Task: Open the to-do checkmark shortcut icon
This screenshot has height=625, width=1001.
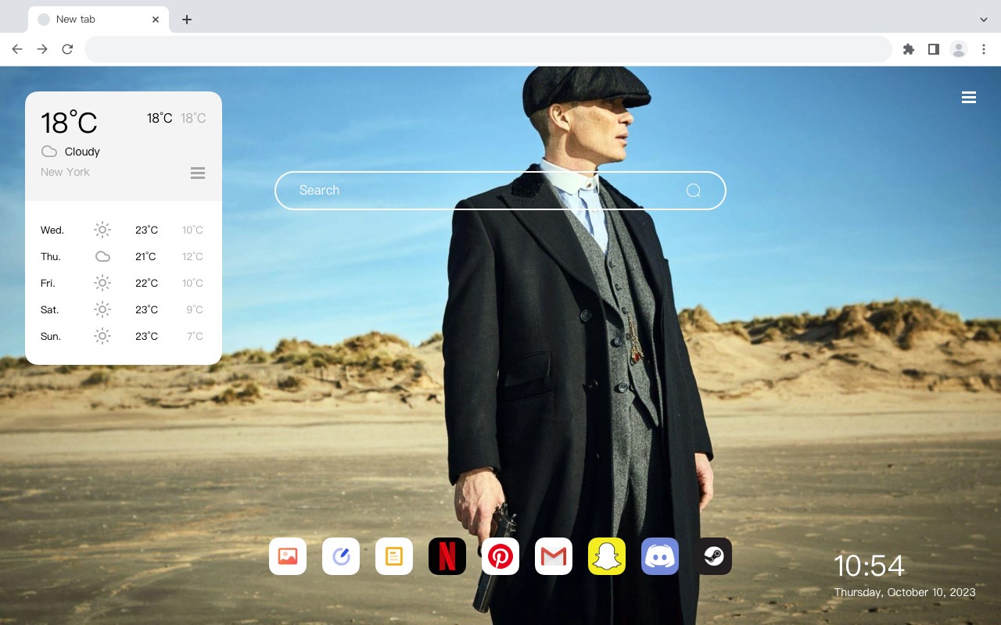Action: [341, 556]
